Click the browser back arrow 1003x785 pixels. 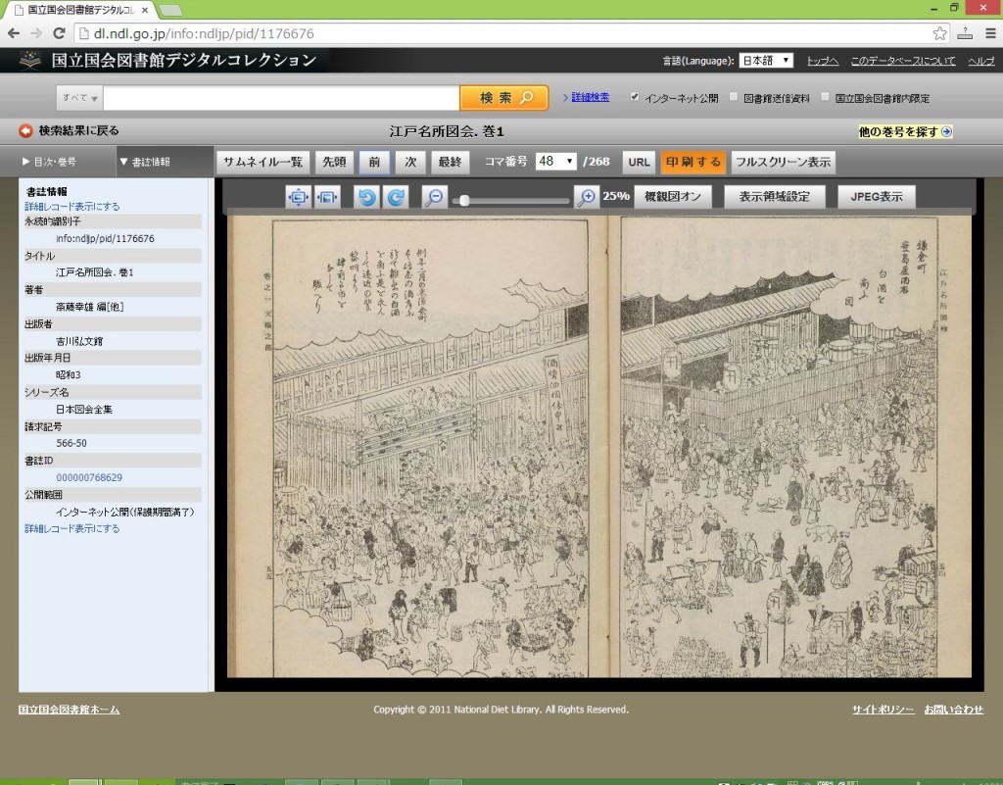click(x=14, y=33)
